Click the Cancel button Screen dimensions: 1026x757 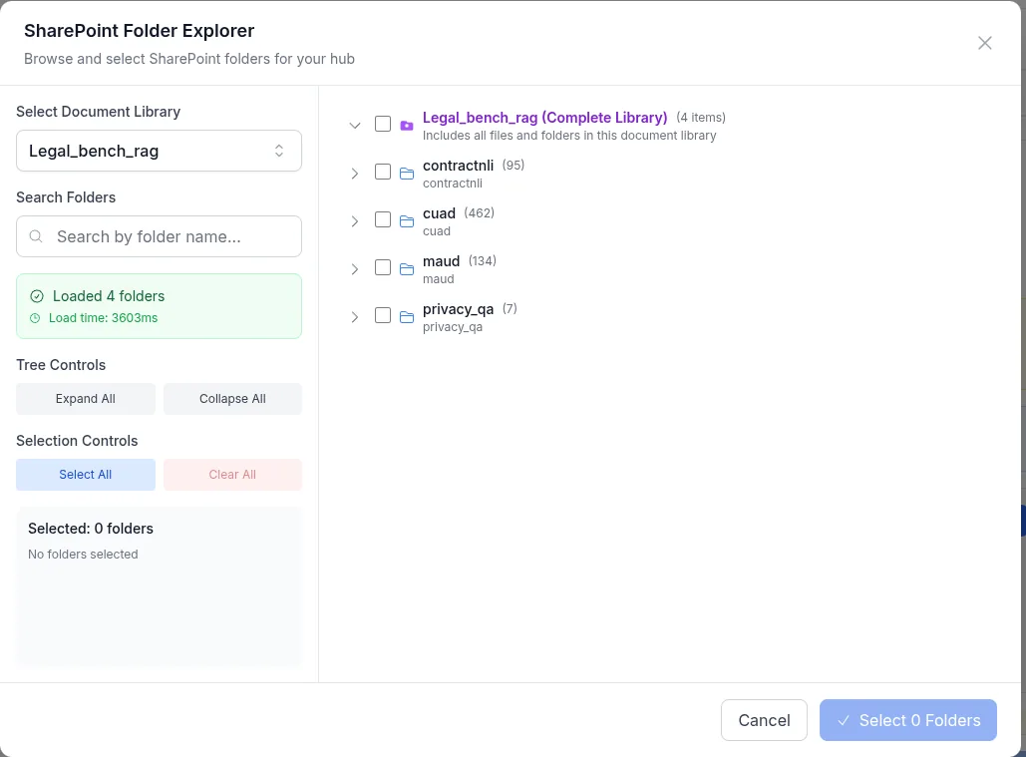[x=764, y=720]
